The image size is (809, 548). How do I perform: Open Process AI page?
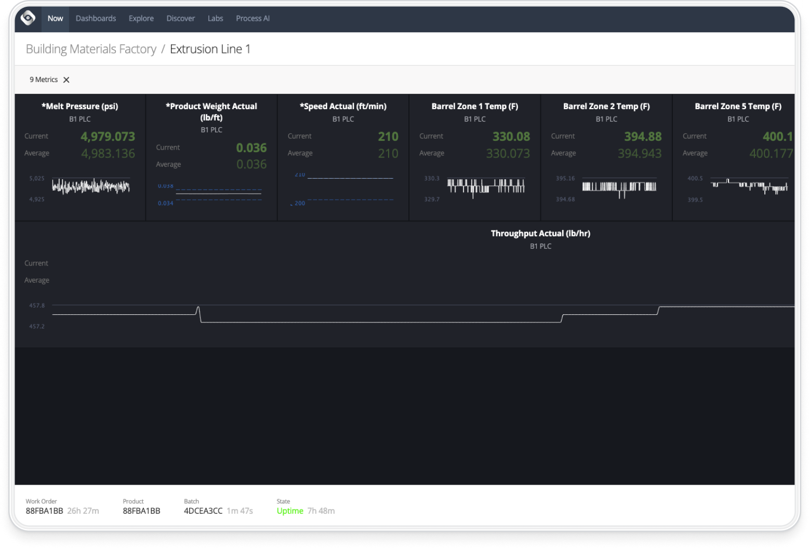[x=253, y=18]
